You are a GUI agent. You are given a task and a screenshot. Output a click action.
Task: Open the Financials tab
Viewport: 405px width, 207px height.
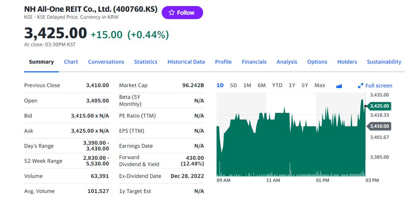pyautogui.click(x=254, y=62)
